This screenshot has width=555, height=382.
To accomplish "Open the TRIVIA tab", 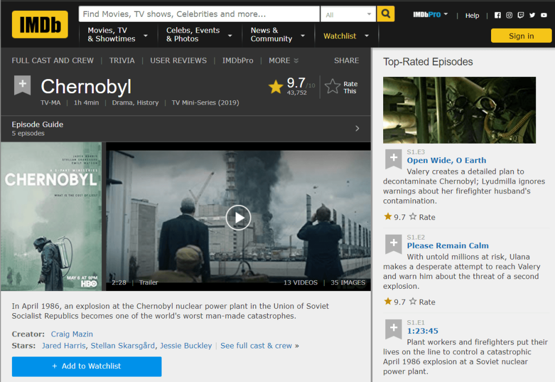I will (122, 61).
